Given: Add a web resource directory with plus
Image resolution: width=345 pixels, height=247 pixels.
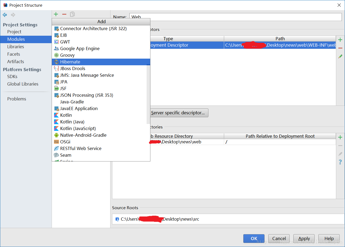Looking at the screenshot, I should (340, 137).
